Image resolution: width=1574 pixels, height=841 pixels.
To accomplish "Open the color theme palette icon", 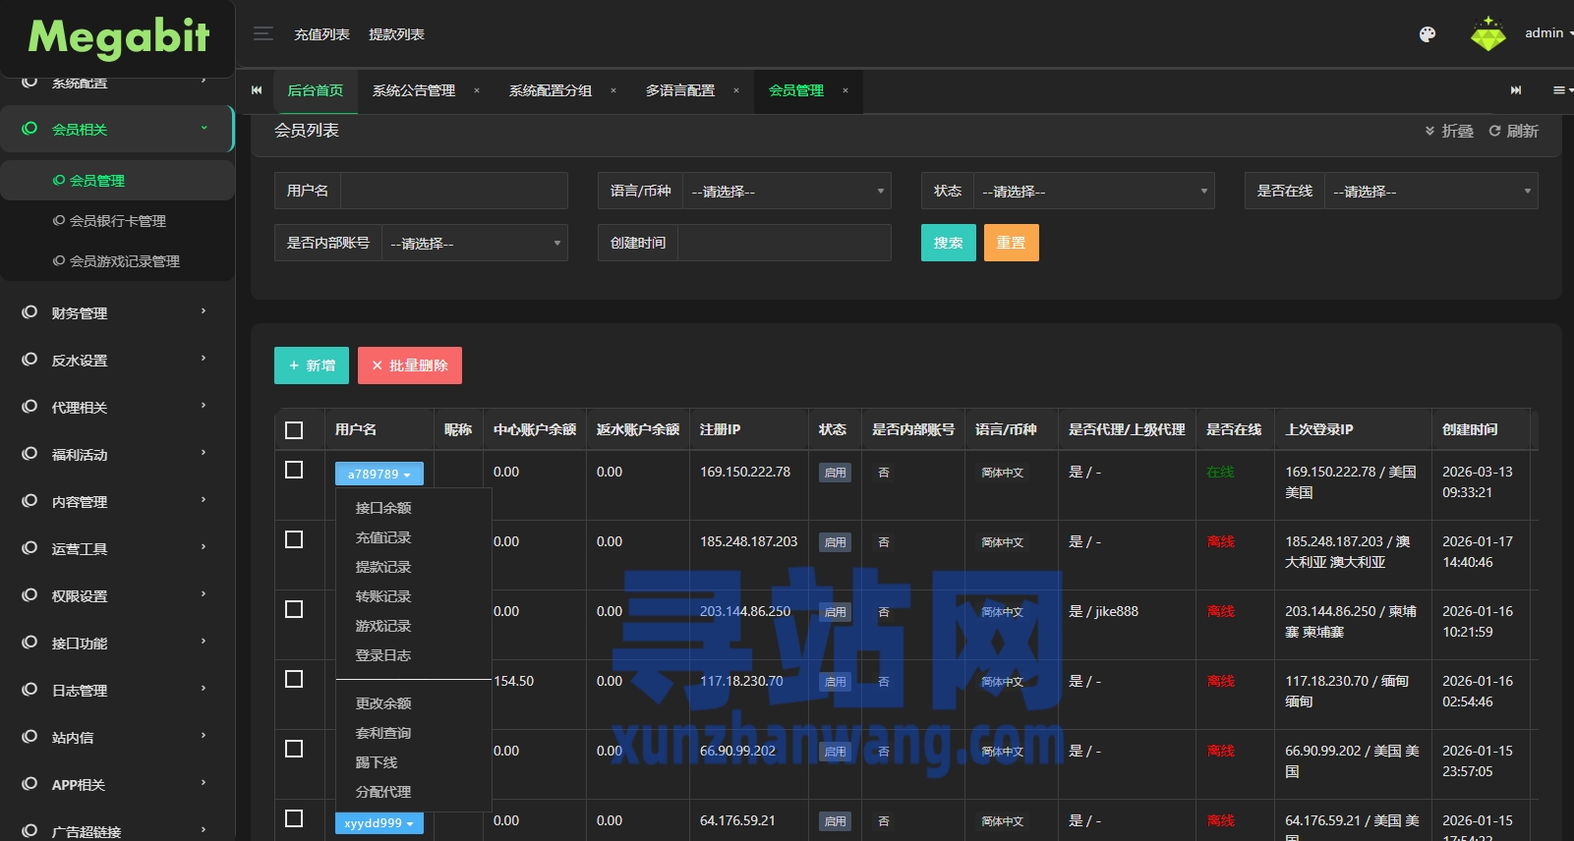I will [x=1428, y=34].
